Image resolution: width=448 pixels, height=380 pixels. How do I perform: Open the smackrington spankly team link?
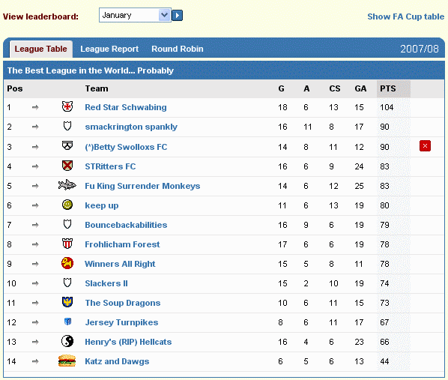click(x=131, y=127)
